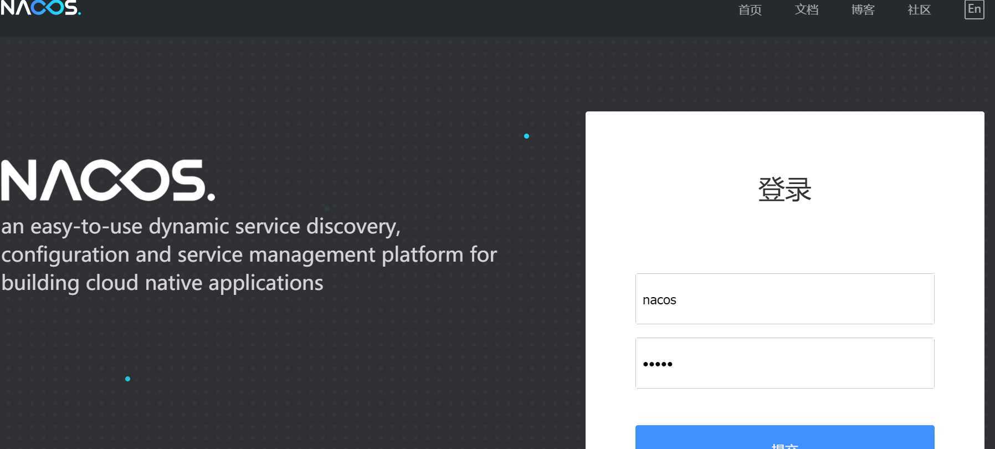This screenshot has width=995, height=449.
Task: Focus the masked password field
Action: click(x=784, y=363)
